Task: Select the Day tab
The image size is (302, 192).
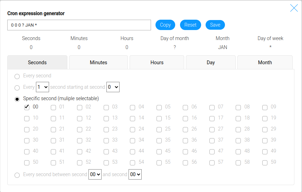Action: pos(211,63)
